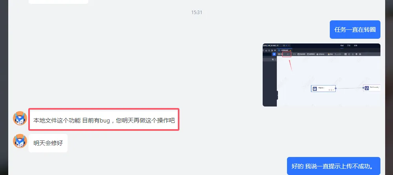
Task: Click the 15:31 timestamp
Action: [196, 12]
